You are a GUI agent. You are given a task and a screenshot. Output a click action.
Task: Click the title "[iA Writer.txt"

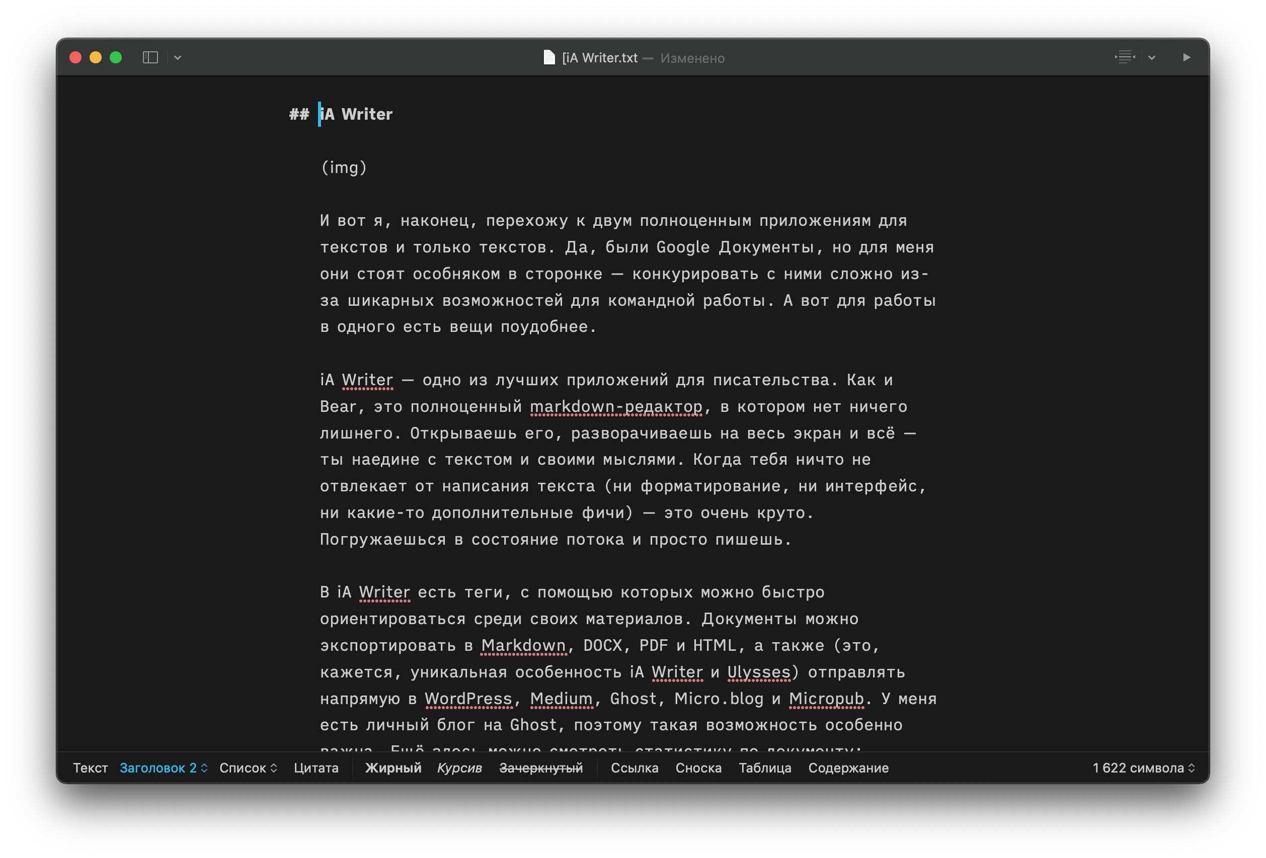click(600, 58)
